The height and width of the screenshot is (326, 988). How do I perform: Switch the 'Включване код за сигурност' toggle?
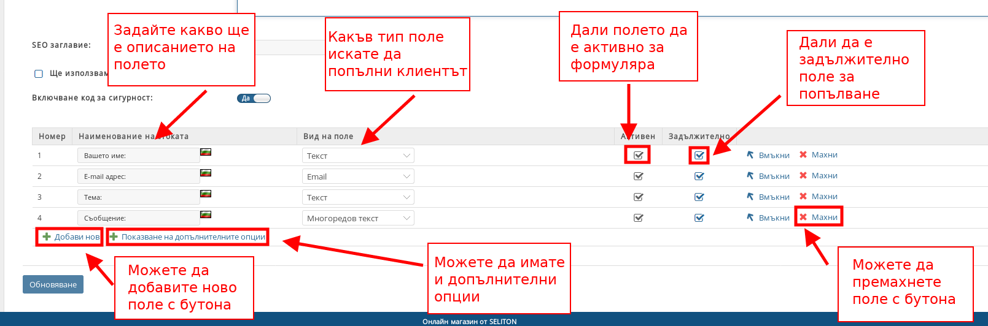tap(254, 98)
